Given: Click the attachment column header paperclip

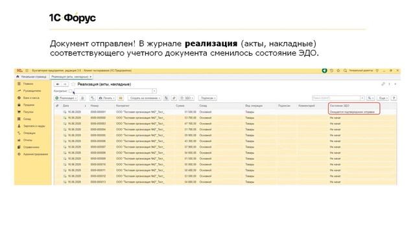Looking at the screenshot, I should pos(57,105).
